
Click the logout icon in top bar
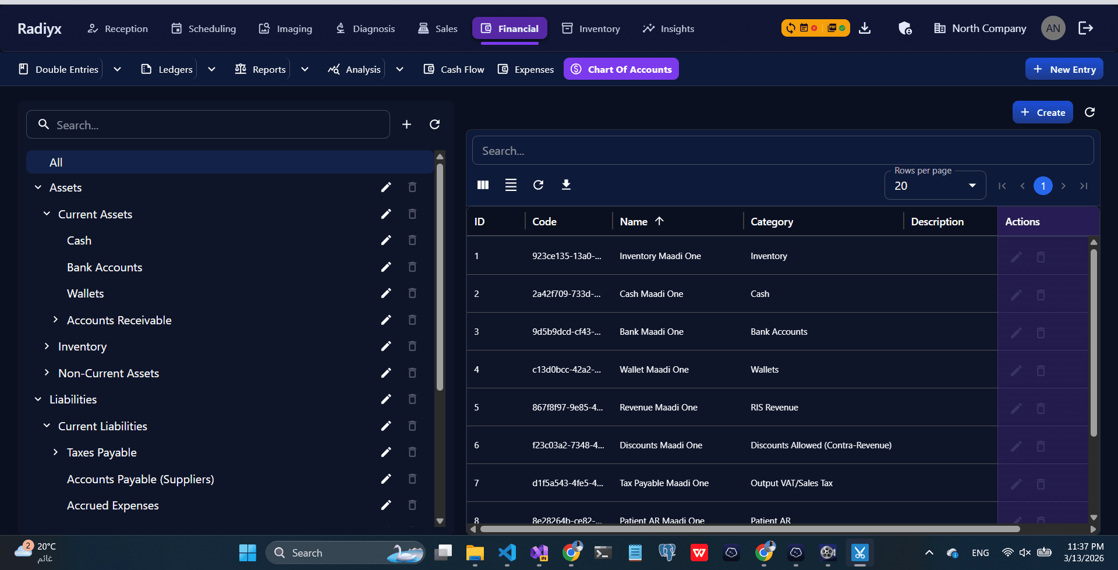coord(1085,28)
